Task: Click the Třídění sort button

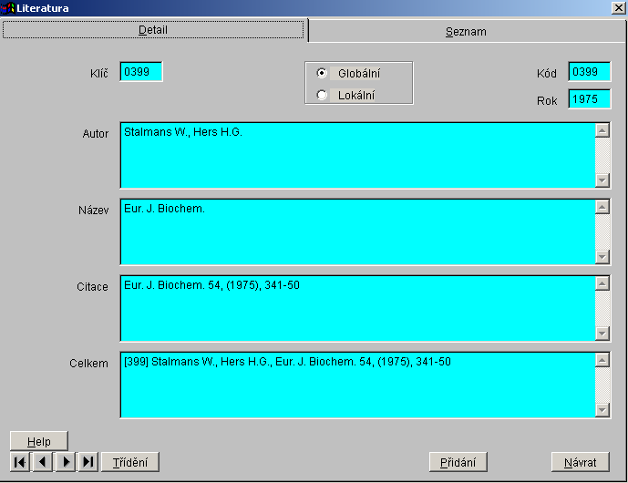Action: (x=130, y=462)
